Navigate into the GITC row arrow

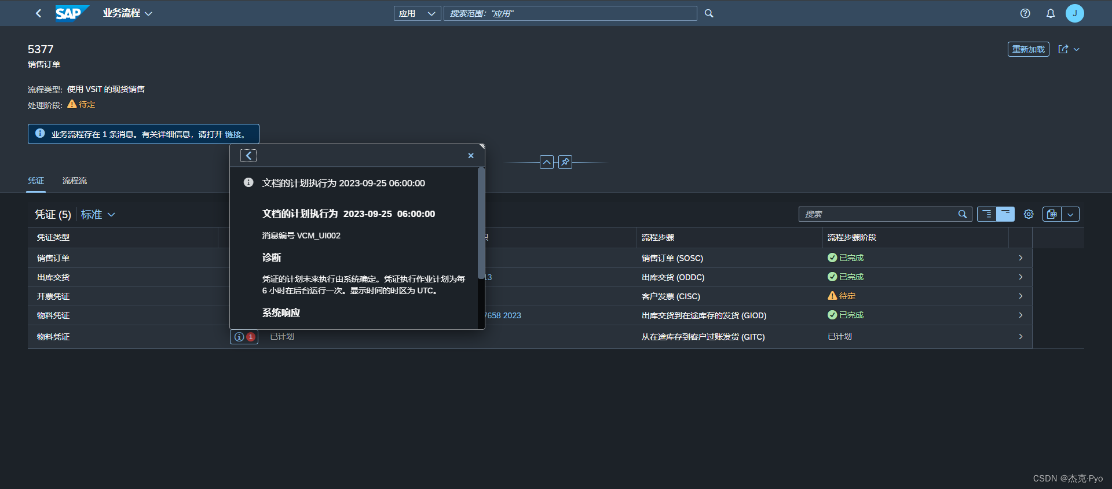1020,337
